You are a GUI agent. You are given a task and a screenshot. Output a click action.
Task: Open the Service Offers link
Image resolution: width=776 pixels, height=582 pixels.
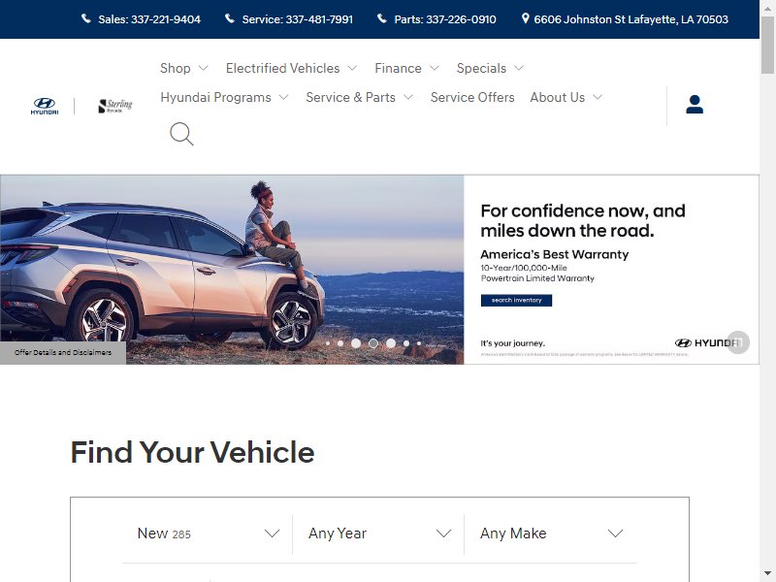click(472, 98)
